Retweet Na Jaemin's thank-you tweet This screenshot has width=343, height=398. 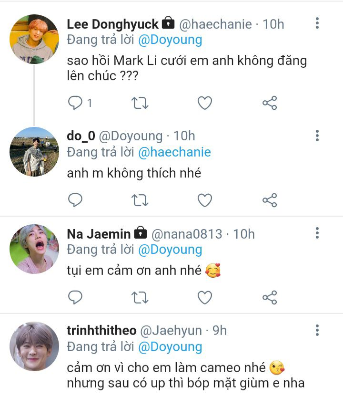click(140, 298)
